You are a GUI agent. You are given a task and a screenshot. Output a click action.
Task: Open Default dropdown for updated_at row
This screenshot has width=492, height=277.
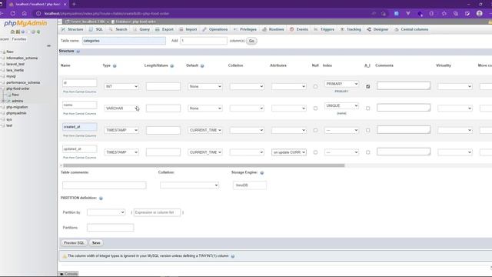coord(205,152)
